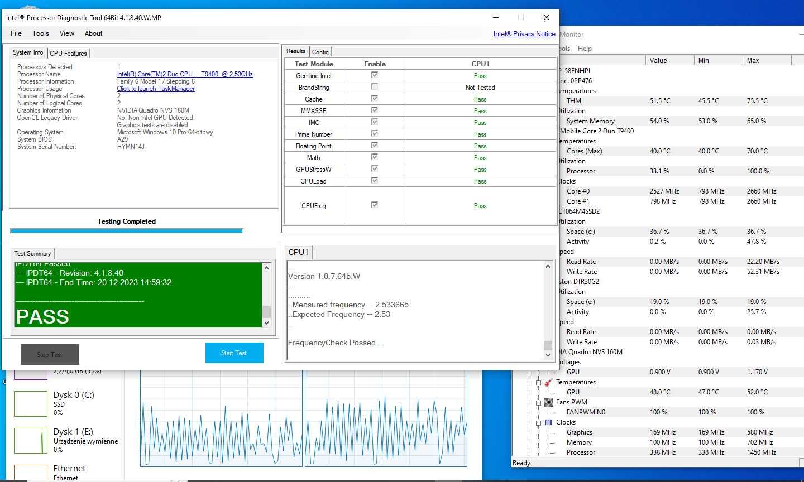Open the Dysk 1 (E:) graph thumbnail
This screenshot has width=804, height=482.
coord(31,441)
